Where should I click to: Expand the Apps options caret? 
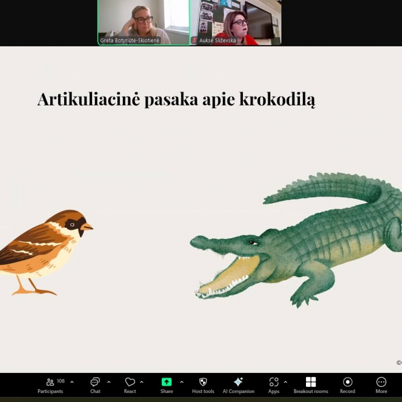point(286,382)
